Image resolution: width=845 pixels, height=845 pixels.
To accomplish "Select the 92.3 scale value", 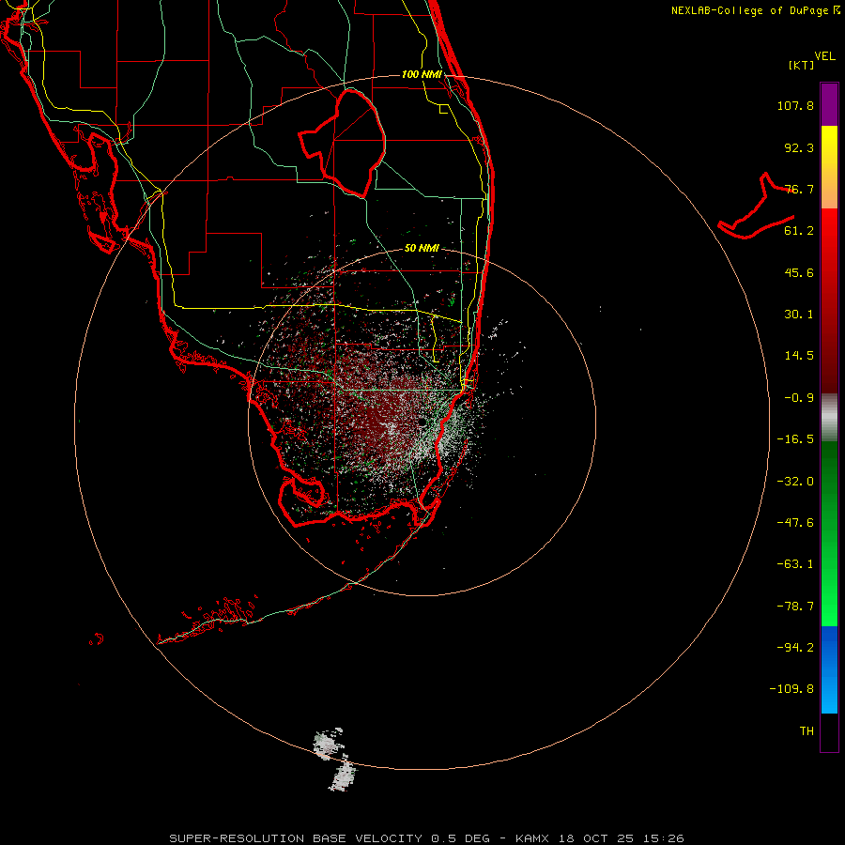I will pyautogui.click(x=799, y=147).
